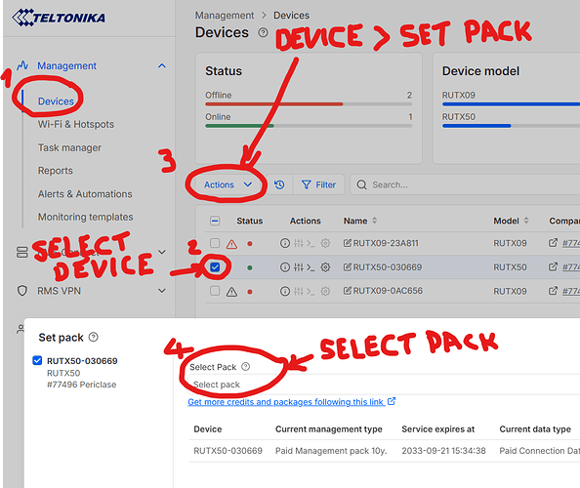
Task: Open company link icon in RUTX50 row
Action: click(553, 266)
